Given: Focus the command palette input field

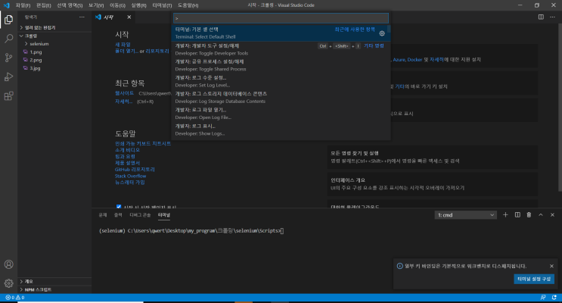Looking at the screenshot, I should [x=281, y=18].
